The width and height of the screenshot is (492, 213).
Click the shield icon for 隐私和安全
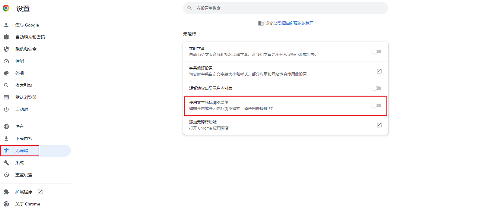coord(6,49)
